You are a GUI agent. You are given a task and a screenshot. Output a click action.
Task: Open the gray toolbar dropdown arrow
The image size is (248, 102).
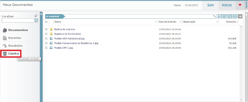(x=240, y=16)
